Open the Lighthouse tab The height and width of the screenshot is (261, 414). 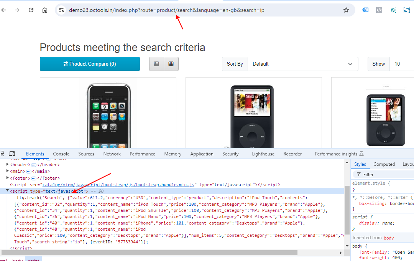[263, 154]
